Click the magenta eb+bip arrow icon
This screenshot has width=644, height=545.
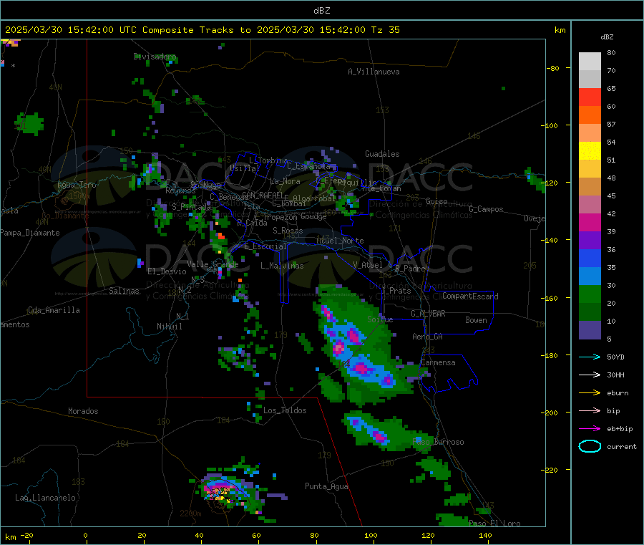[x=590, y=429]
